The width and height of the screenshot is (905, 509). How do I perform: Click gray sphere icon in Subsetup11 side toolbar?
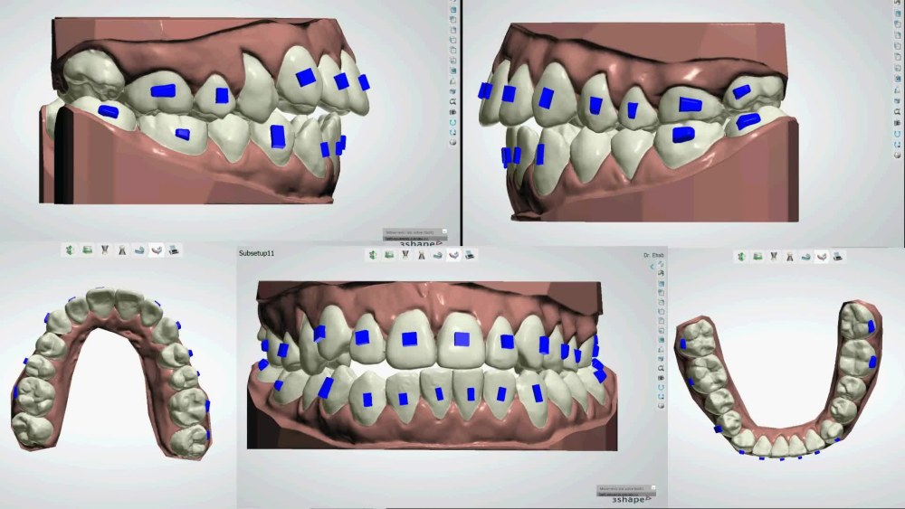[x=661, y=405]
